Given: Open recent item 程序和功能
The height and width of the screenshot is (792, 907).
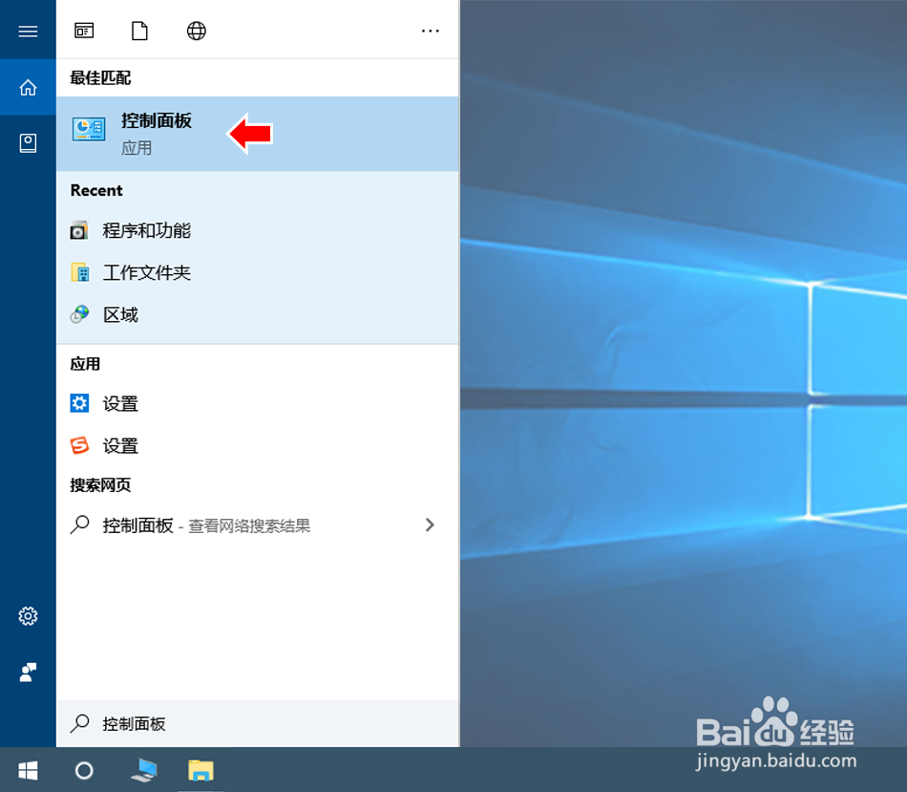Looking at the screenshot, I should point(258,230).
